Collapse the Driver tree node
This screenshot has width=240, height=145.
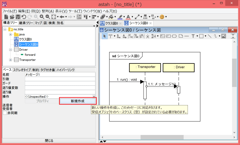click(x=11, y=50)
